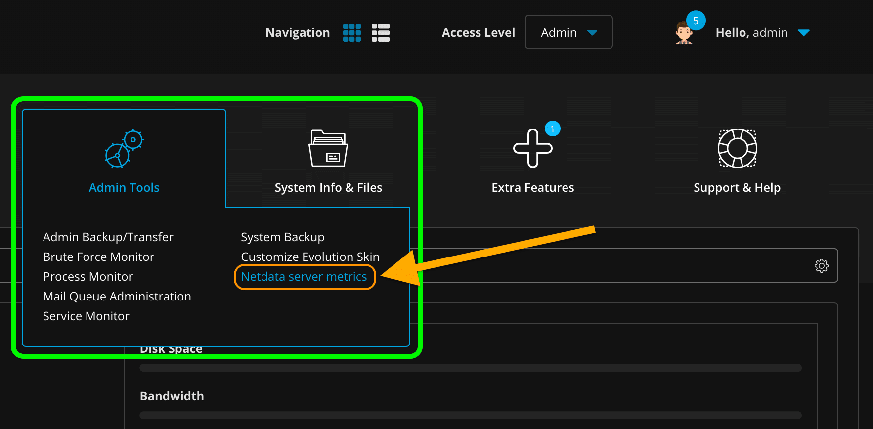Open Mail Queue Administration
Screen dimensions: 873x429
click(x=117, y=297)
